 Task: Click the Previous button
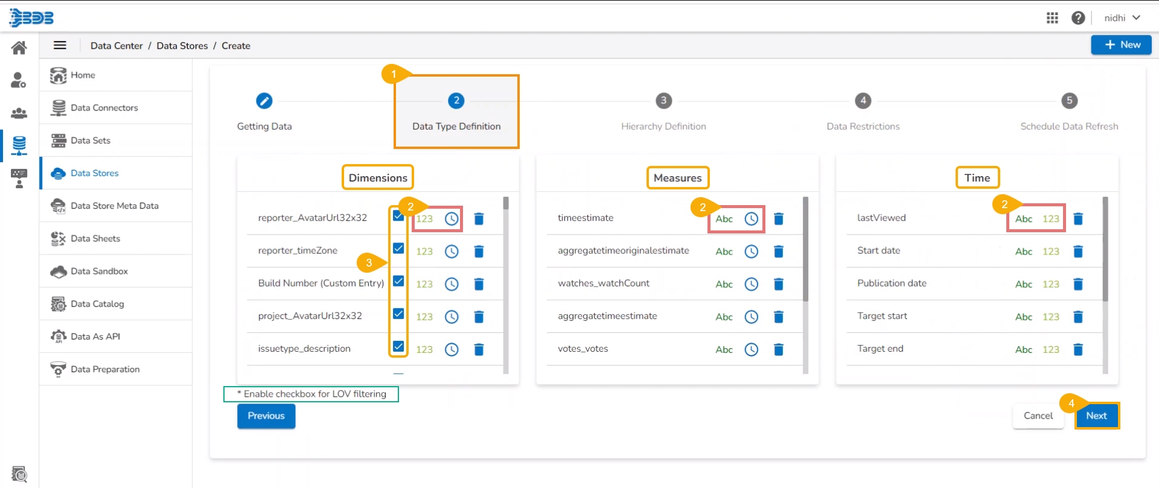(x=266, y=416)
